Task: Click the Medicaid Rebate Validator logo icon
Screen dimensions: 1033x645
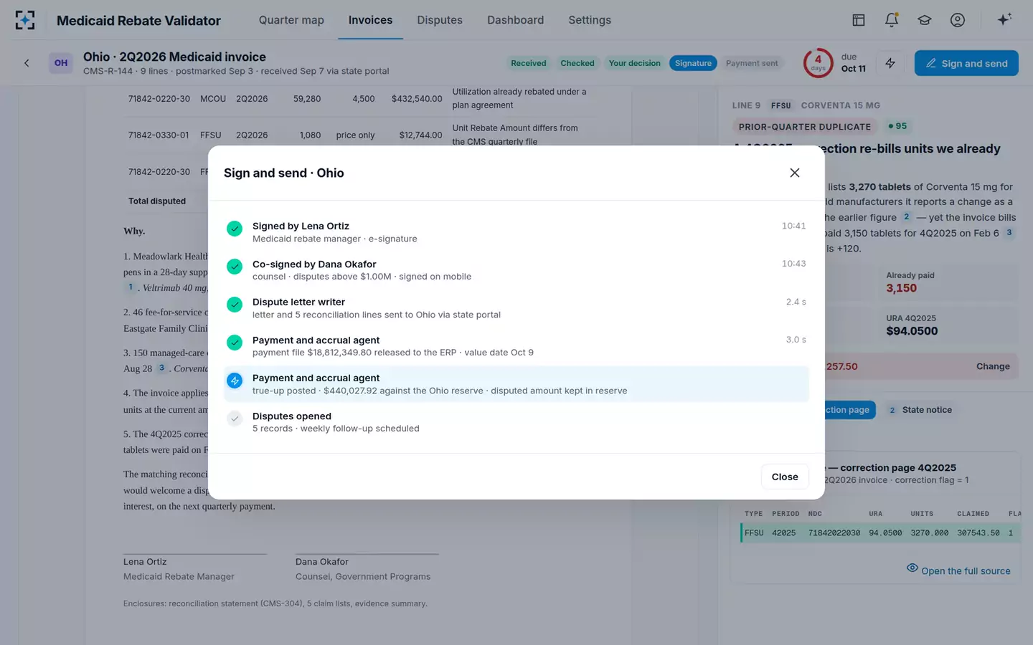Action: pyautogui.click(x=25, y=20)
